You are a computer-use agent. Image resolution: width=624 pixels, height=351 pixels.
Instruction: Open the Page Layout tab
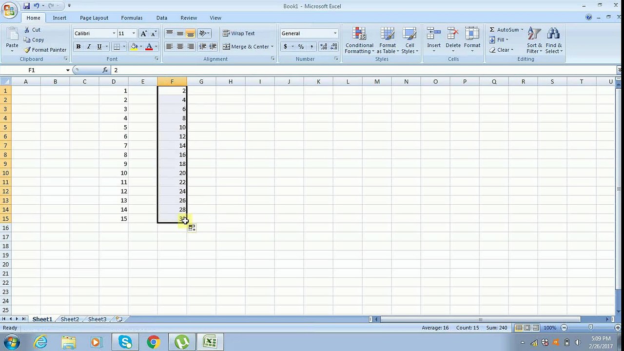[x=94, y=18]
